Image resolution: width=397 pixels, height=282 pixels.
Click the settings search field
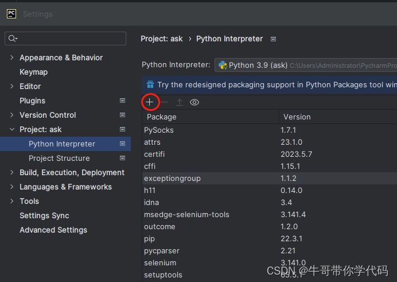pos(65,38)
